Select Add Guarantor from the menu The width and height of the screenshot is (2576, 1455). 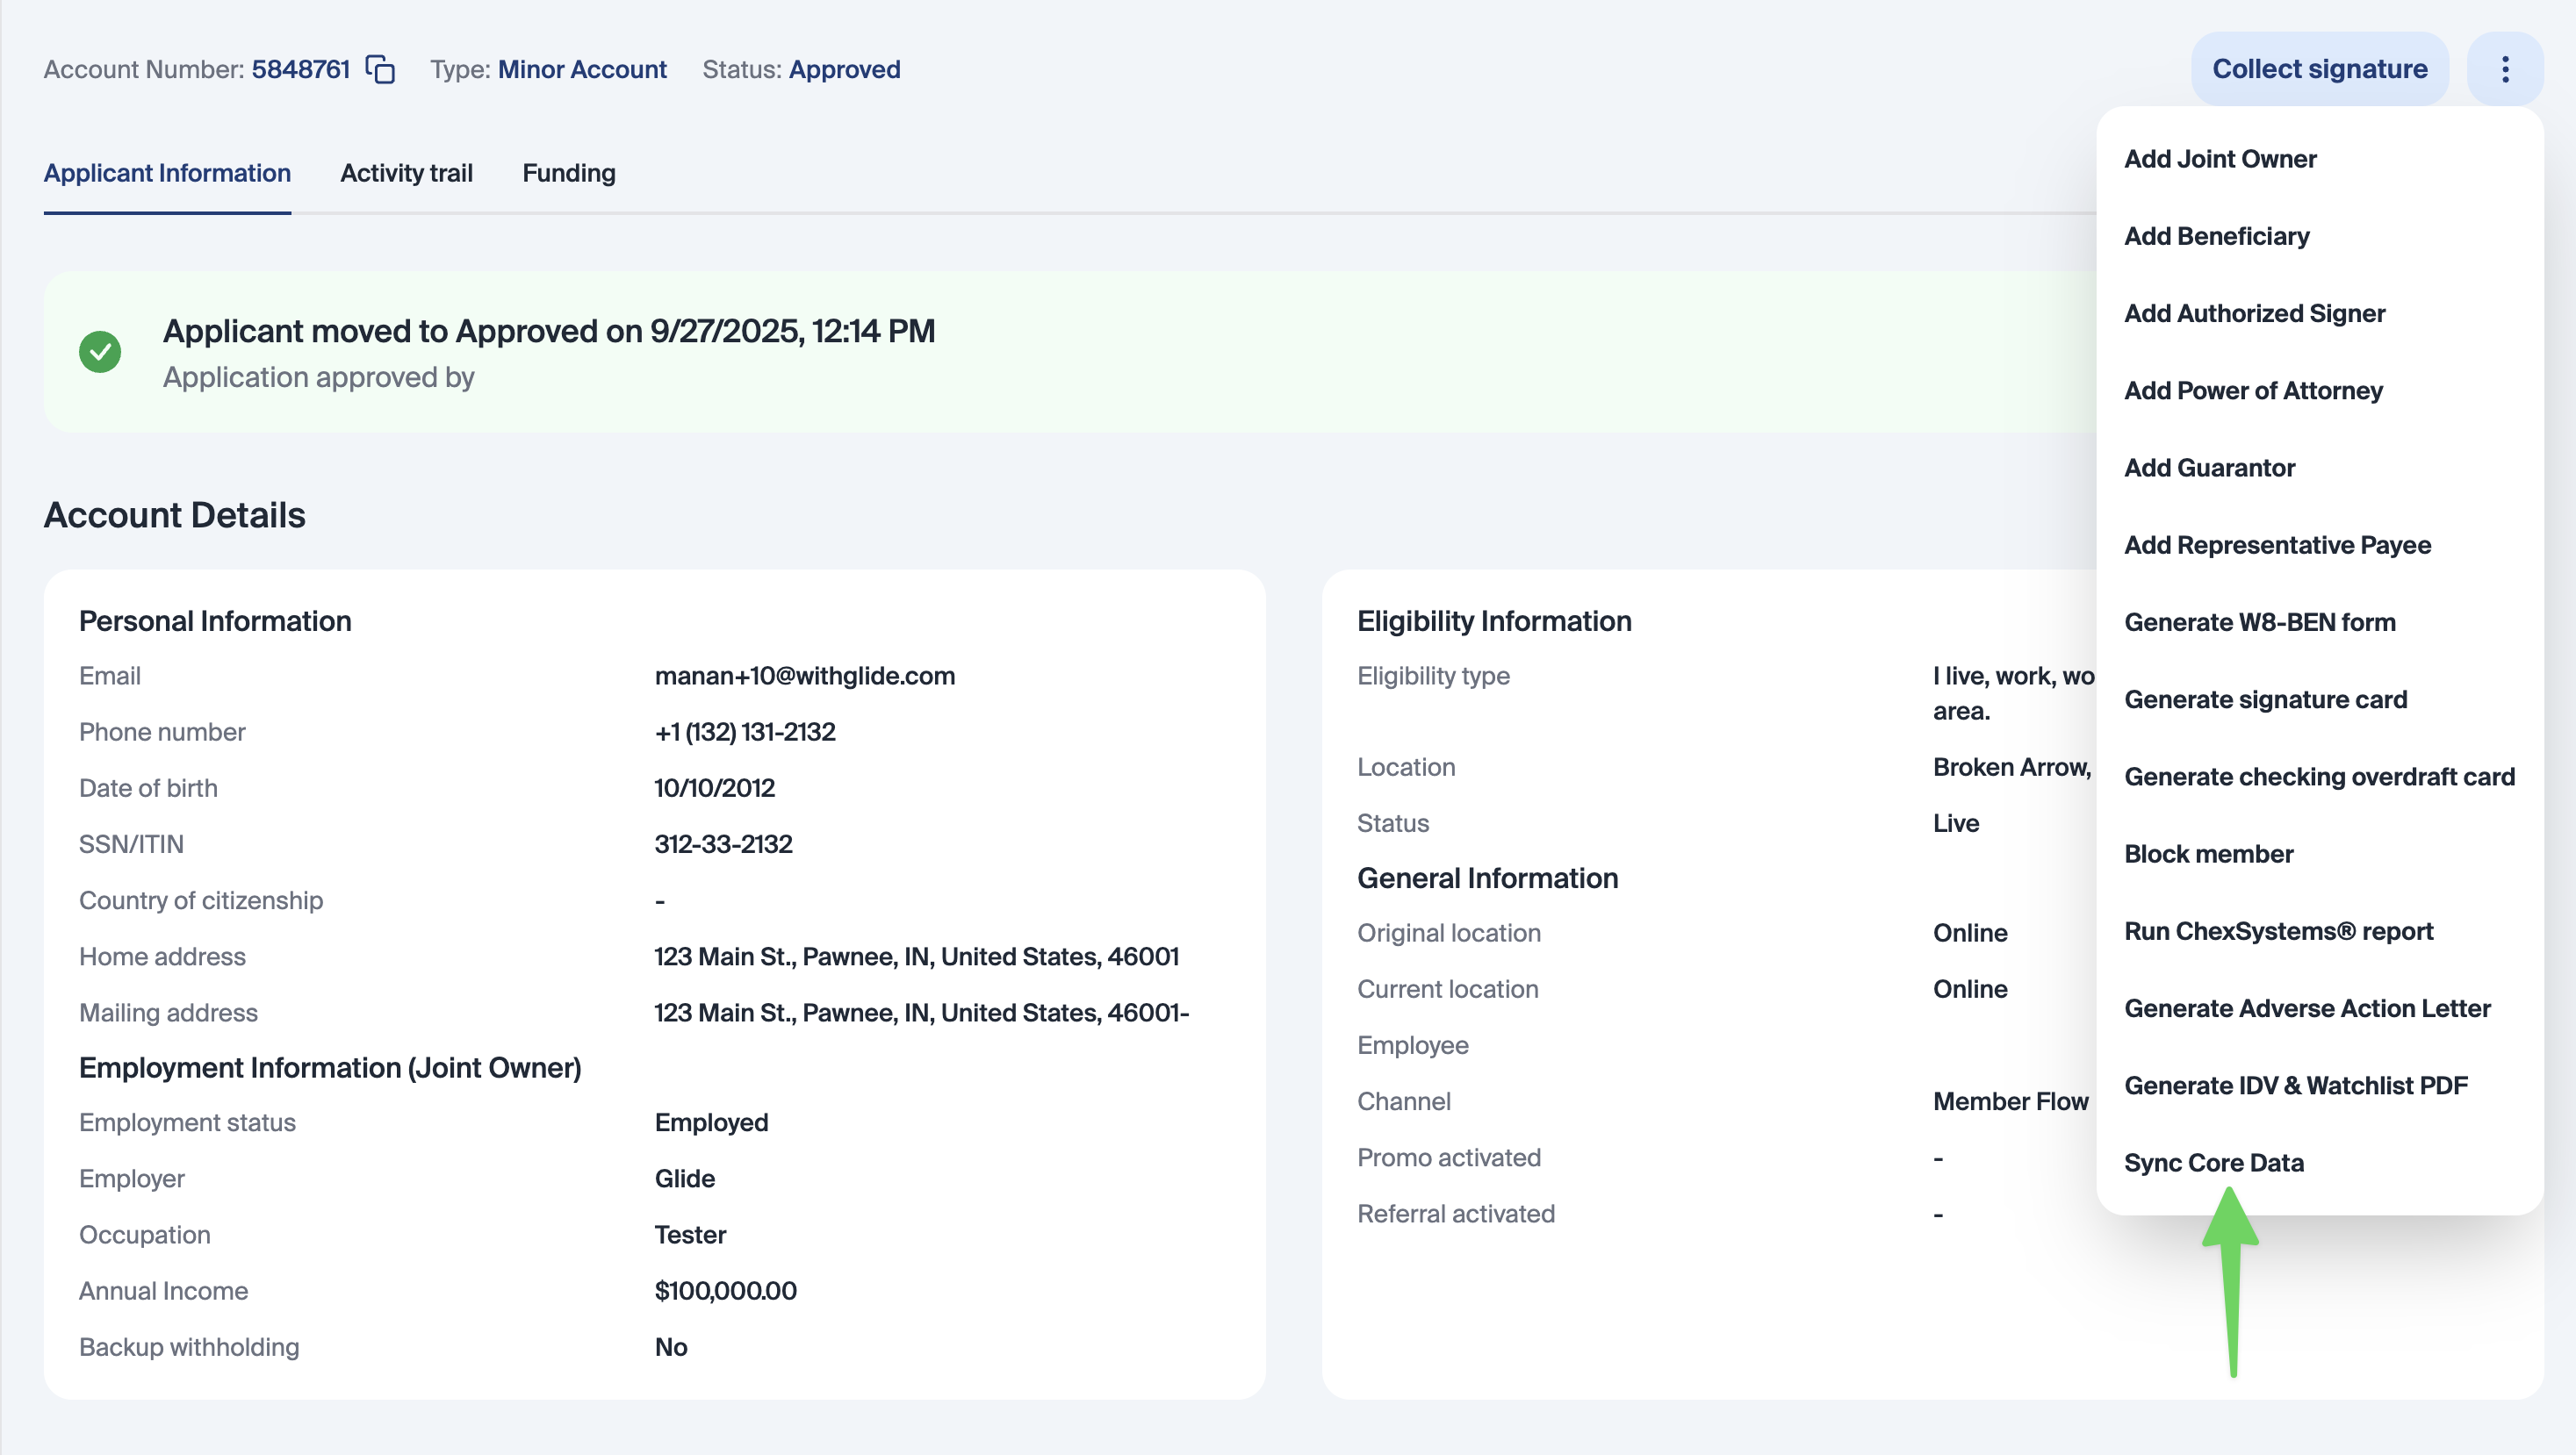(2209, 468)
